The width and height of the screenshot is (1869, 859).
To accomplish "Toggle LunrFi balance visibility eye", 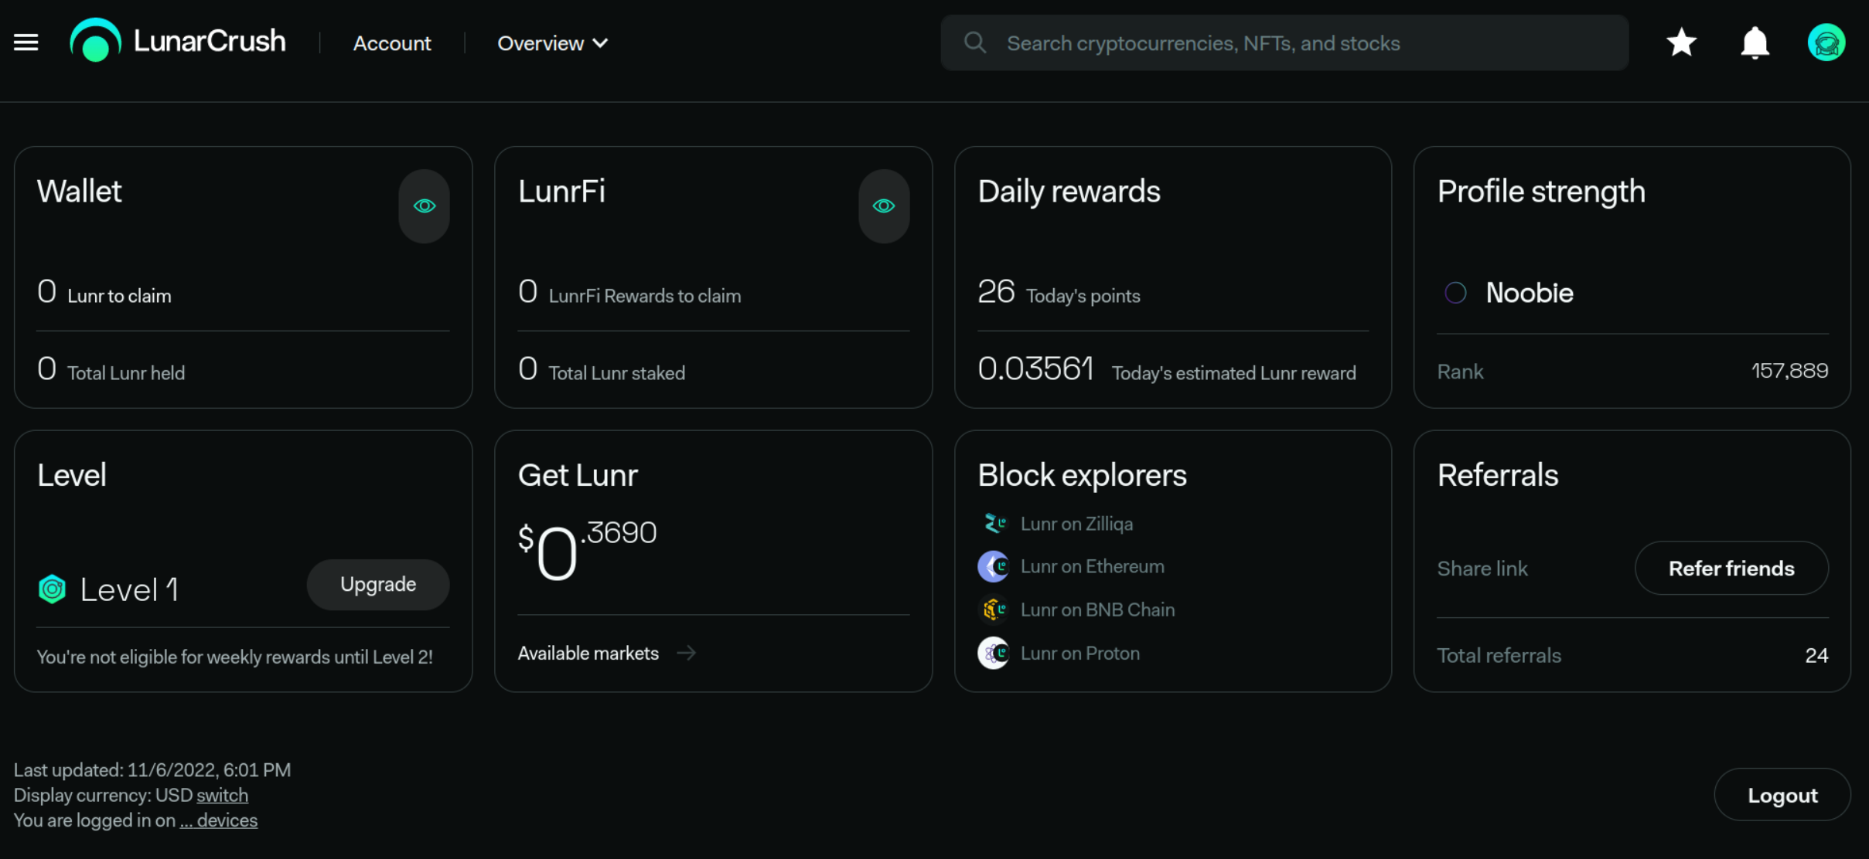I will 883,206.
